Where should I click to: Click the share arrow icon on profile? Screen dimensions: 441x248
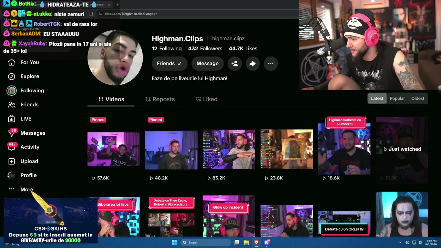[x=253, y=63]
